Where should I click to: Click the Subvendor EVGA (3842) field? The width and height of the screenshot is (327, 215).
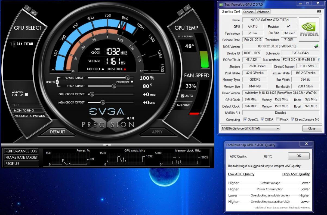click(x=300, y=53)
